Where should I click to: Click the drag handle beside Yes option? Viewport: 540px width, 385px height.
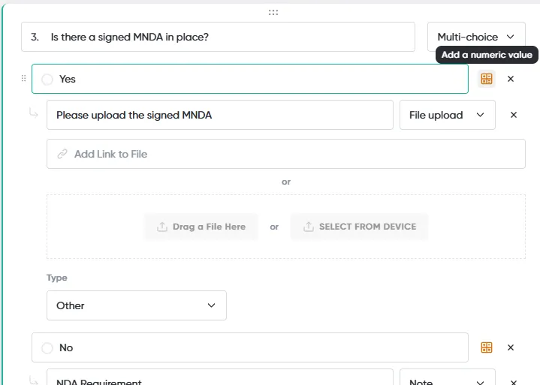pos(23,79)
